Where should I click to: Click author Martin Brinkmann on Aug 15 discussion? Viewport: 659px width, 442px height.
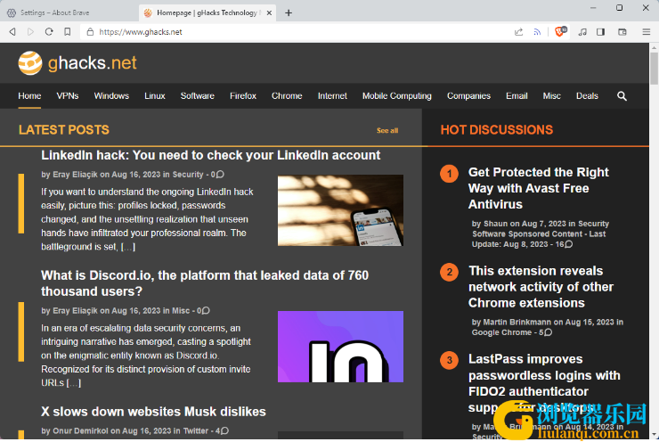tap(517, 322)
